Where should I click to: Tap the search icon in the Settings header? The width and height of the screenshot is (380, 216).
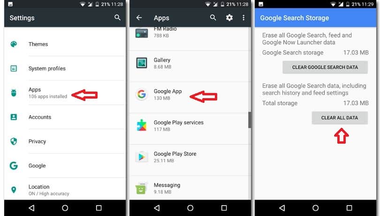click(117, 17)
